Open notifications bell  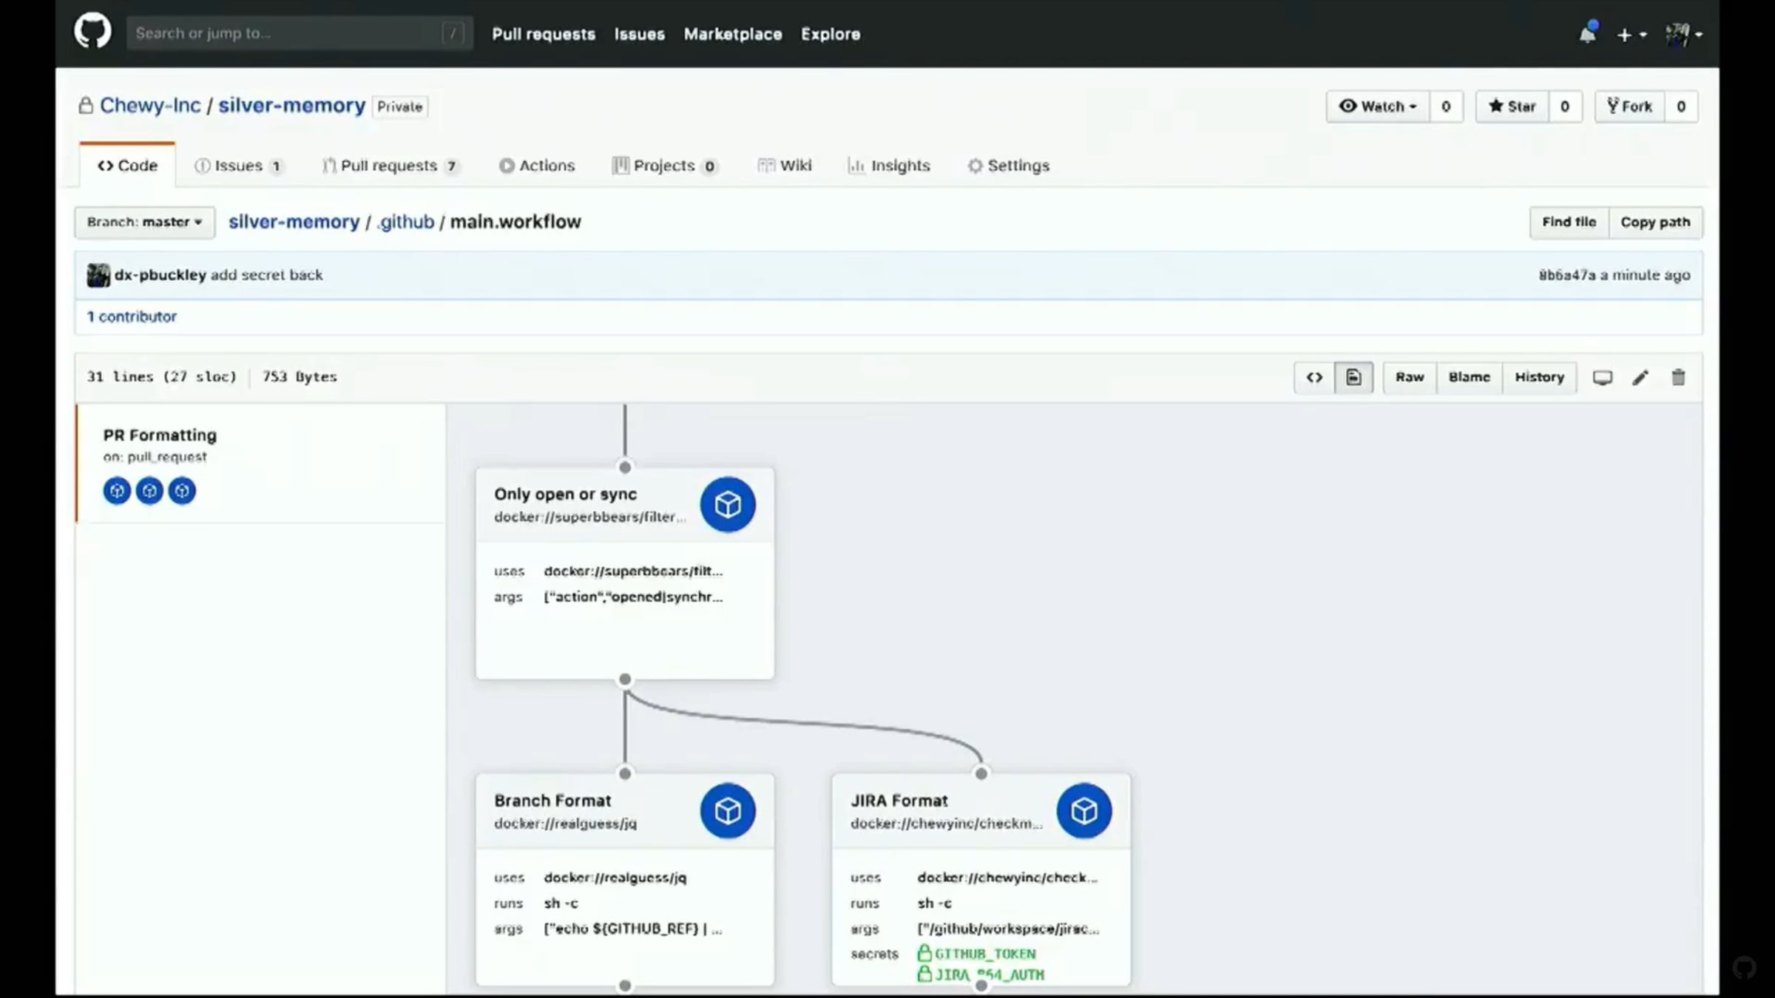tap(1588, 33)
